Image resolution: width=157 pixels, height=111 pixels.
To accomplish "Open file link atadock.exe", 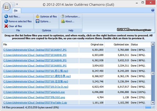I will click(34, 92).
